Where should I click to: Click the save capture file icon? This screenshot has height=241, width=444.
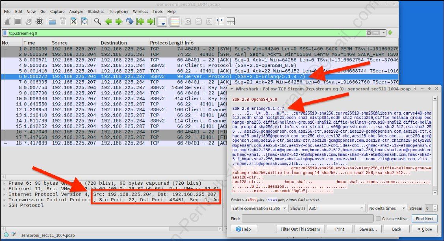tap(63, 22)
